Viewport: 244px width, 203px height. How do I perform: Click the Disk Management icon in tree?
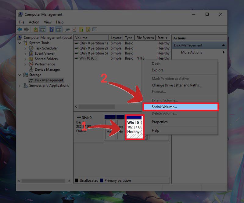(x=31, y=80)
